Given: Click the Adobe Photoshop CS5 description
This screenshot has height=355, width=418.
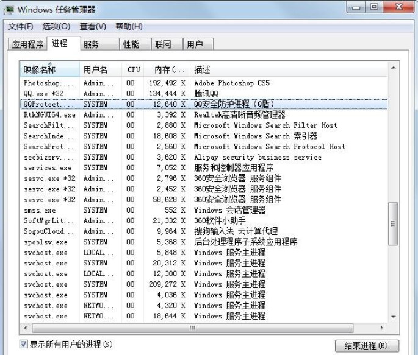Looking at the screenshot, I should [x=232, y=83].
